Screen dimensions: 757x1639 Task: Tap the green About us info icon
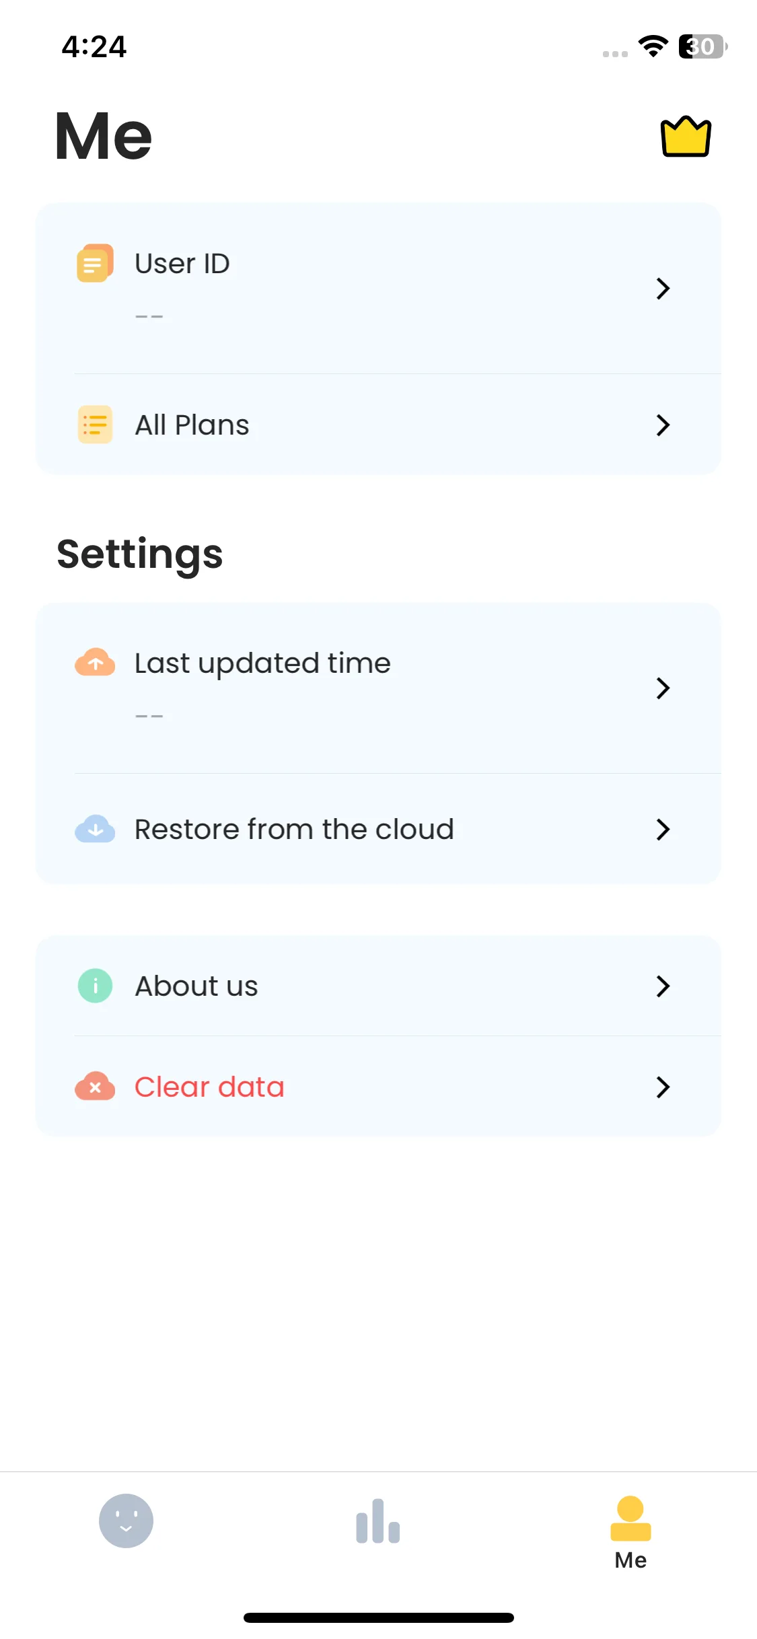pyautogui.click(x=95, y=986)
